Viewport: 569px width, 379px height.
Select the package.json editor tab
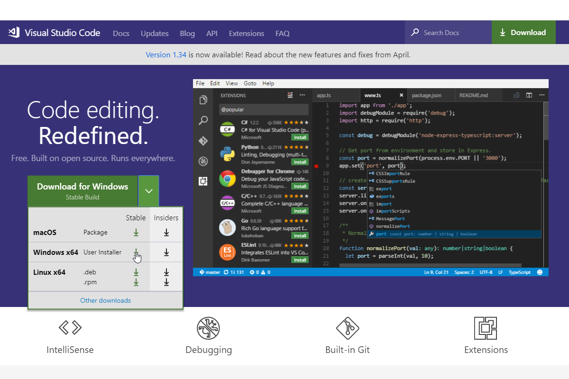pyautogui.click(x=431, y=95)
